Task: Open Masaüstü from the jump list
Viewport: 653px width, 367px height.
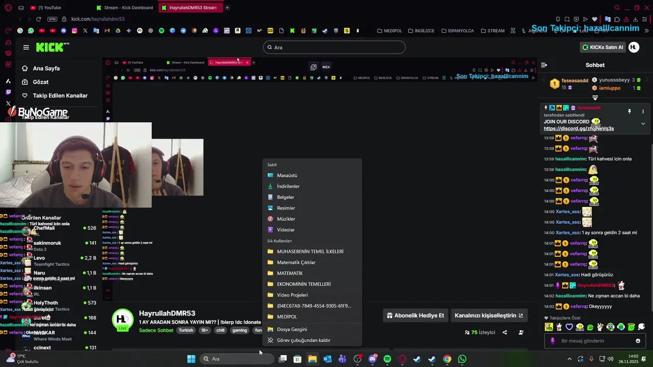Action: pos(312,175)
